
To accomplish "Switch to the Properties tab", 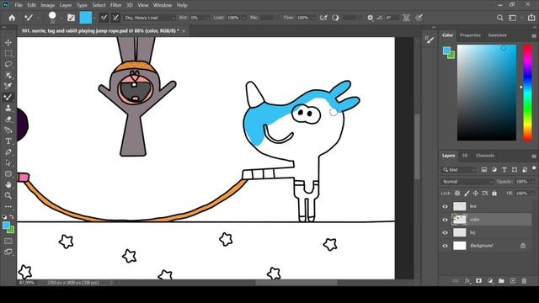I will tap(470, 35).
